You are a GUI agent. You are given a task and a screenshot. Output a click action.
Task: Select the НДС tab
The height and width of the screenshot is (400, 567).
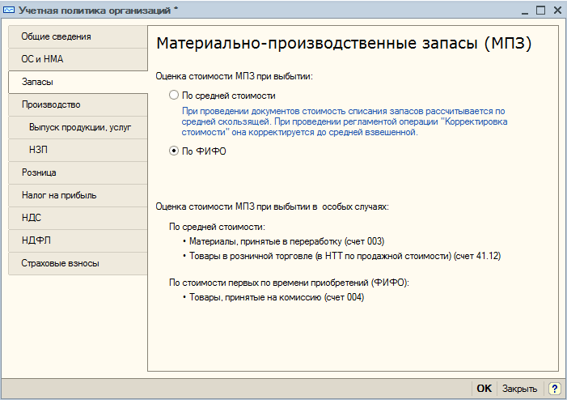click(78, 218)
